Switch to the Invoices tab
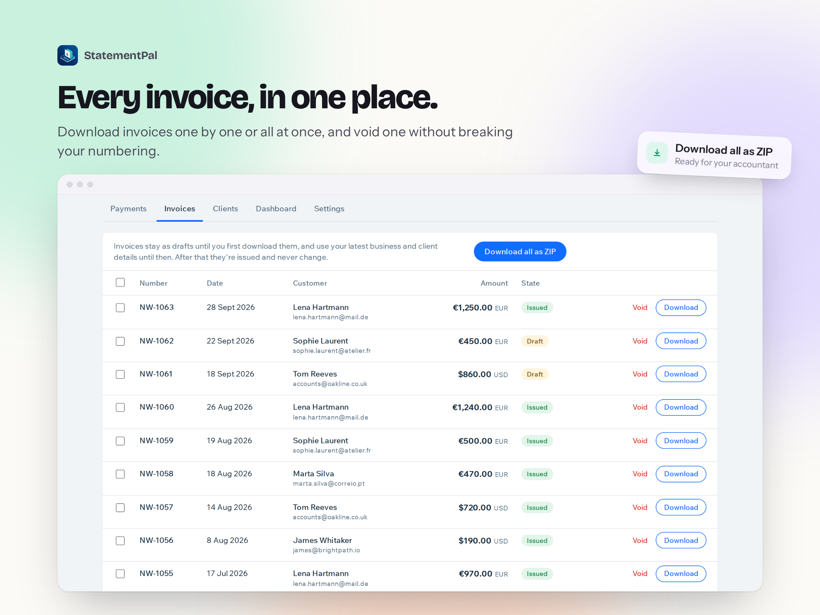Screen dimensions: 820x615 (179, 209)
